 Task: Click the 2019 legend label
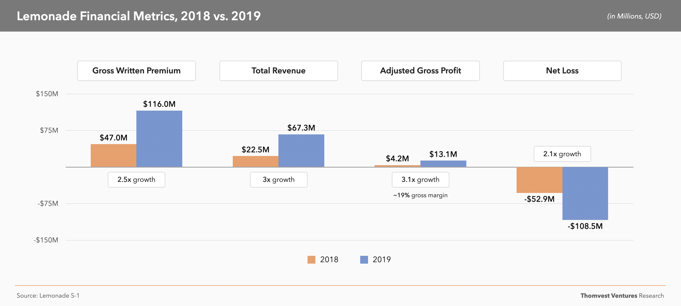[x=382, y=260]
